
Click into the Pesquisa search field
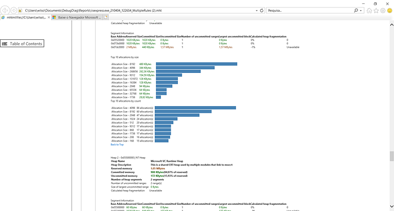pyautogui.click(x=310, y=11)
